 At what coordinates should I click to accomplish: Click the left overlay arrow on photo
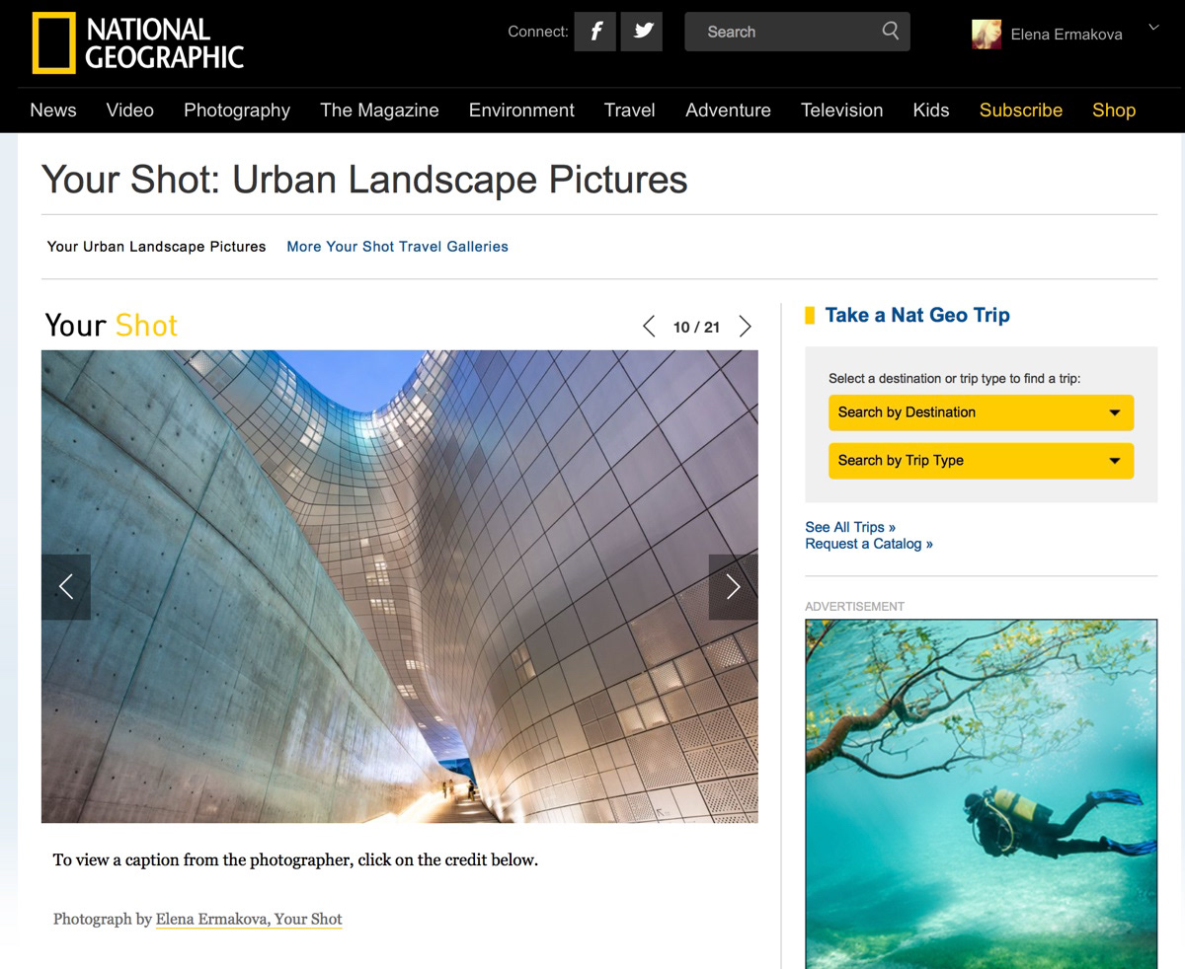[x=66, y=587]
